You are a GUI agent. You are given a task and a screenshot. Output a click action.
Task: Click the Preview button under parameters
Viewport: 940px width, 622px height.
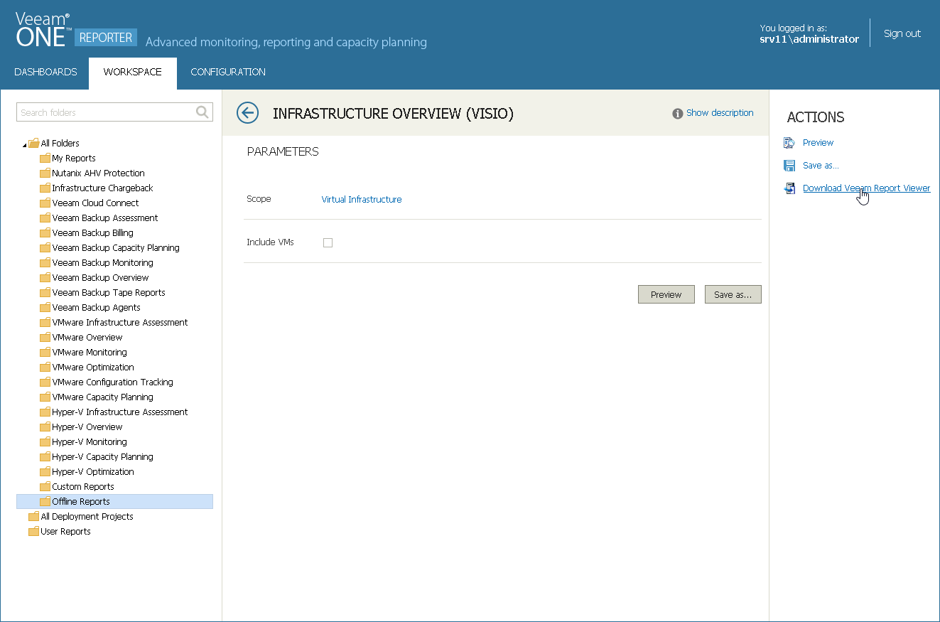coord(666,294)
